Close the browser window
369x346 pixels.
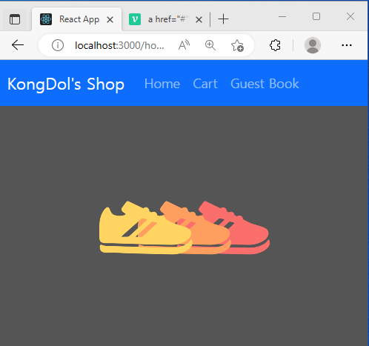coord(350,17)
